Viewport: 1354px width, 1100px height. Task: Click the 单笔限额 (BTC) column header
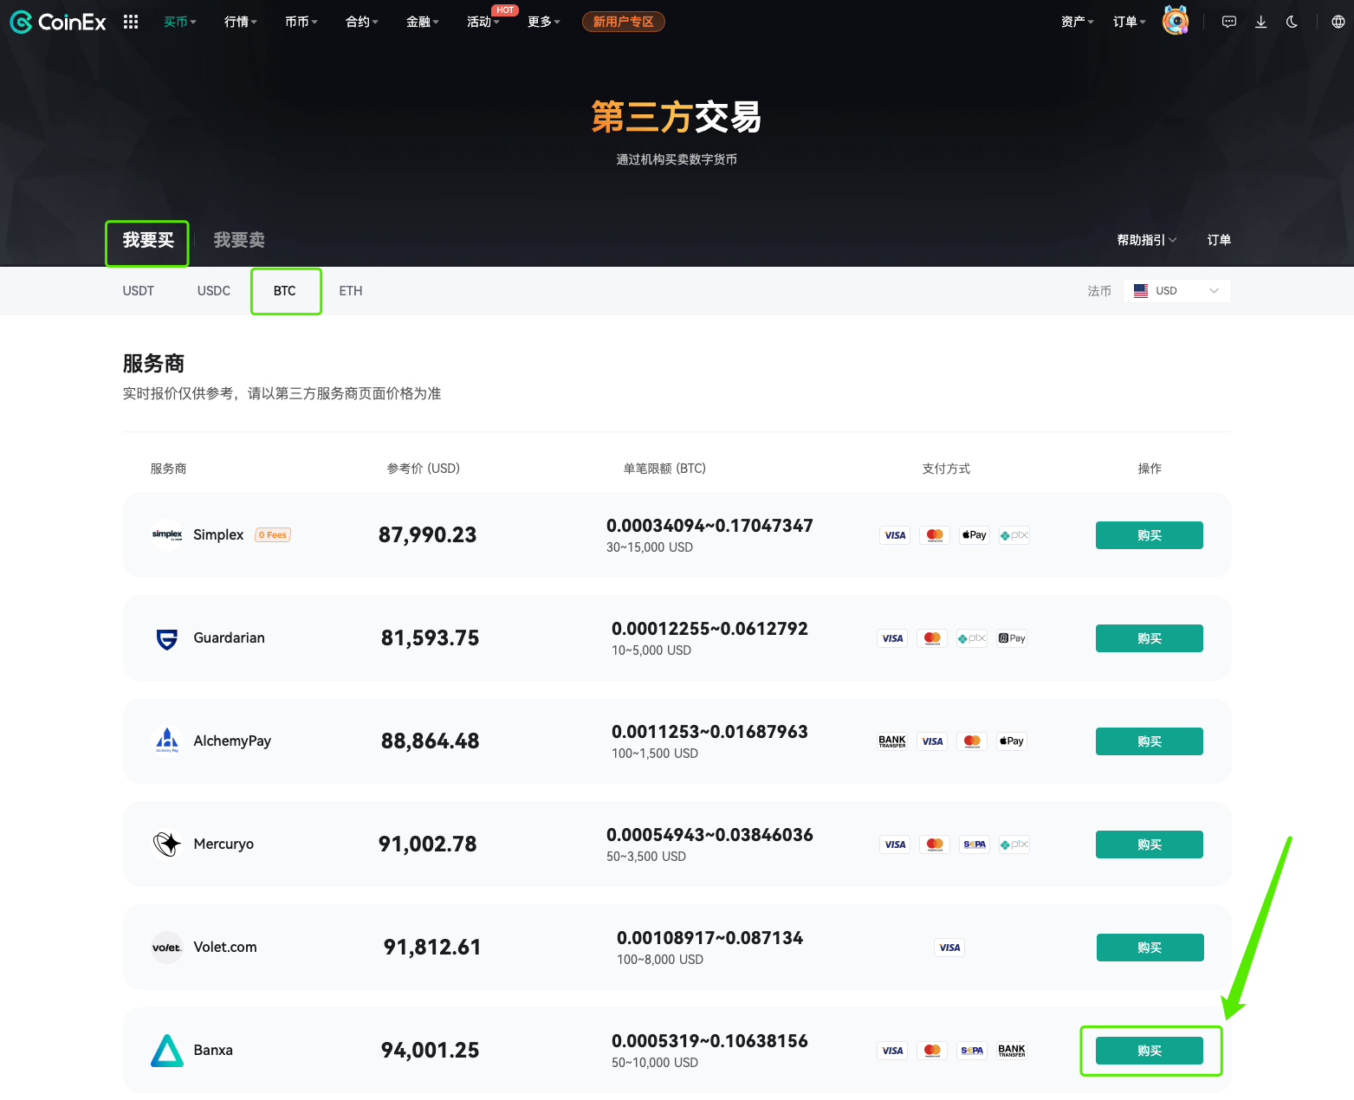tap(665, 469)
